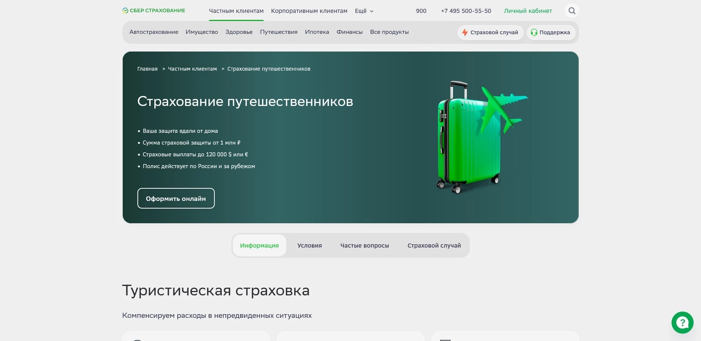Open Личный кабинет
Image resolution: width=701 pixels, height=341 pixels.
[528, 11]
